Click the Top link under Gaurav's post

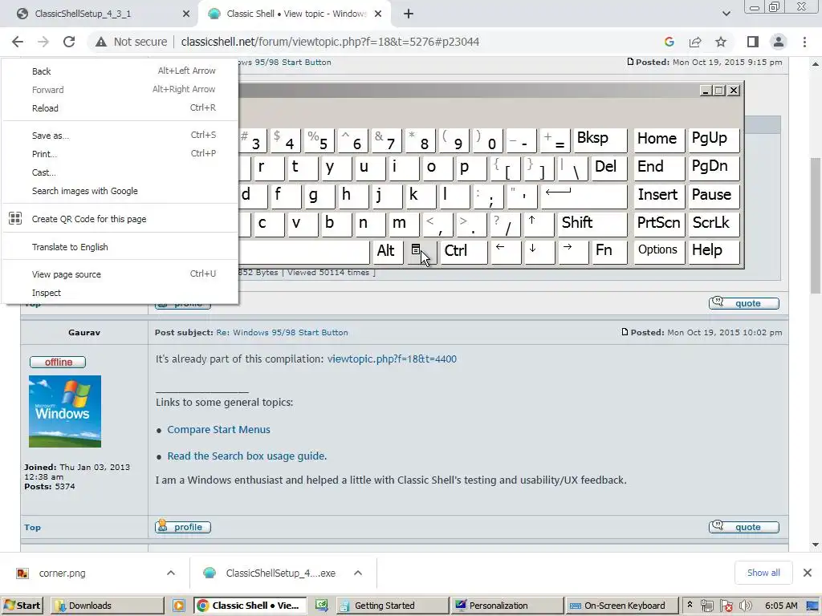32,528
